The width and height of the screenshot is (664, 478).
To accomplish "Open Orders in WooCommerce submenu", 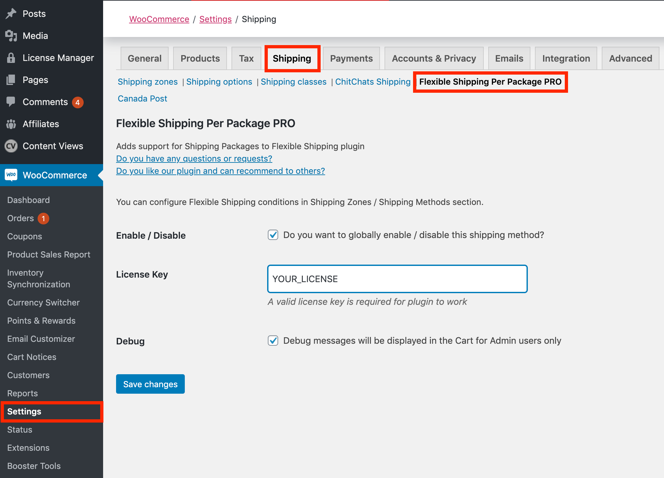I will click(20, 218).
